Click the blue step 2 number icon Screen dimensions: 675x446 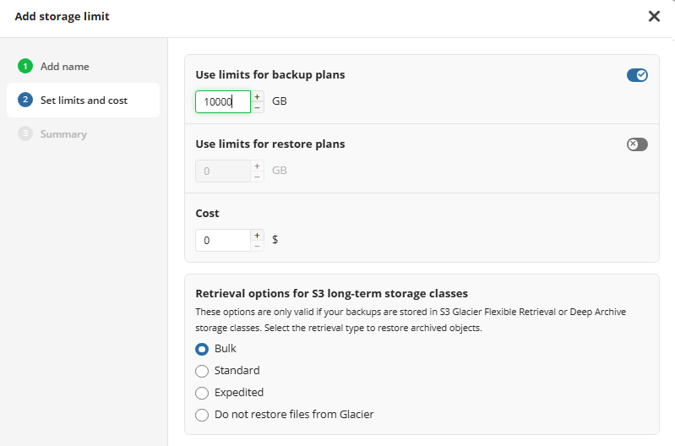point(24,100)
